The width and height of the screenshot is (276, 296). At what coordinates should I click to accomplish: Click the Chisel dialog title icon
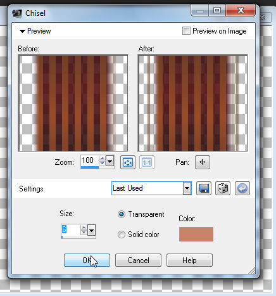17,13
